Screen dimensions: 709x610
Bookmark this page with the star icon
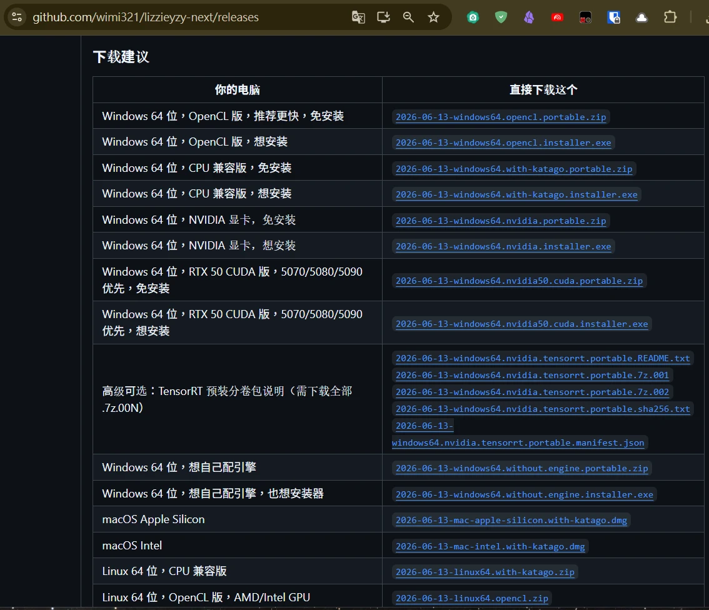point(434,17)
